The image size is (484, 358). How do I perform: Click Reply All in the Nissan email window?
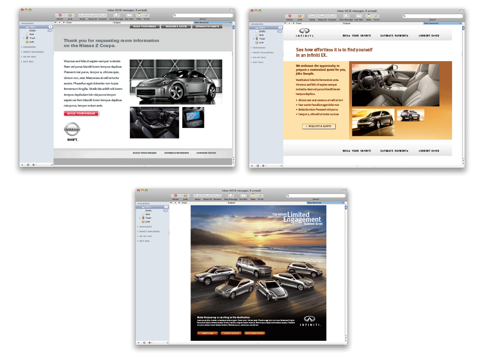[93, 15]
